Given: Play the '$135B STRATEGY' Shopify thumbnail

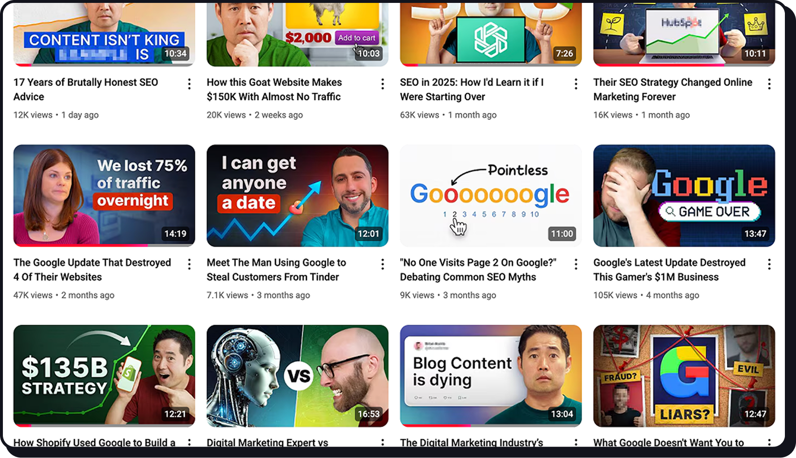Looking at the screenshot, I should point(104,376).
